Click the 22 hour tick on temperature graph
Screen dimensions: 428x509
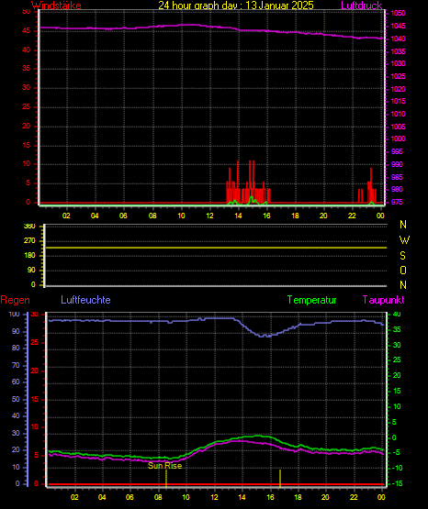point(354,497)
